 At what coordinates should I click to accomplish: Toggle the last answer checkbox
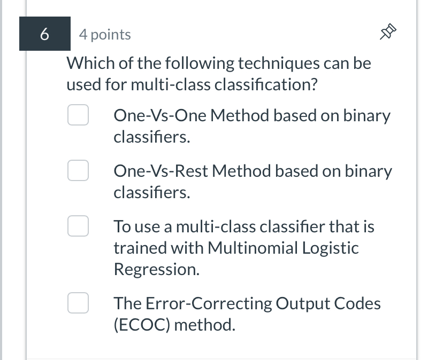pyautogui.click(x=78, y=303)
